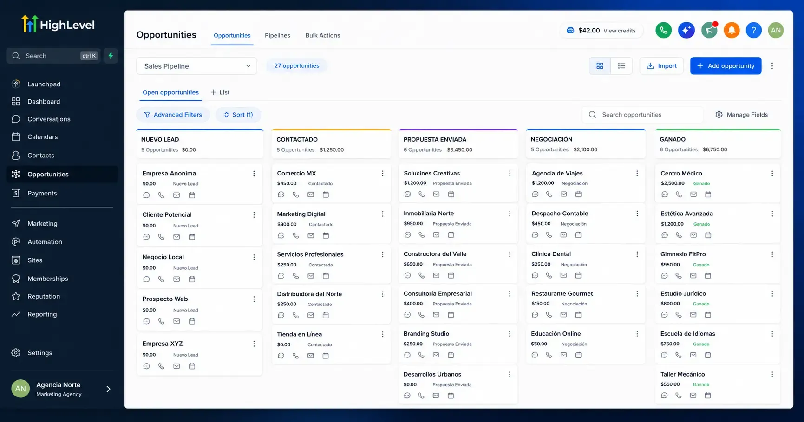The image size is (804, 422).
Task: Open the Prospecto Web opportunity card
Action: click(200, 310)
